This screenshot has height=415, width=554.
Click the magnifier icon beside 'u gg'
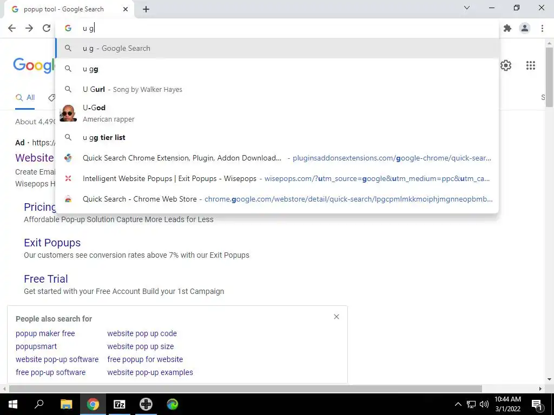pyautogui.click(x=68, y=69)
